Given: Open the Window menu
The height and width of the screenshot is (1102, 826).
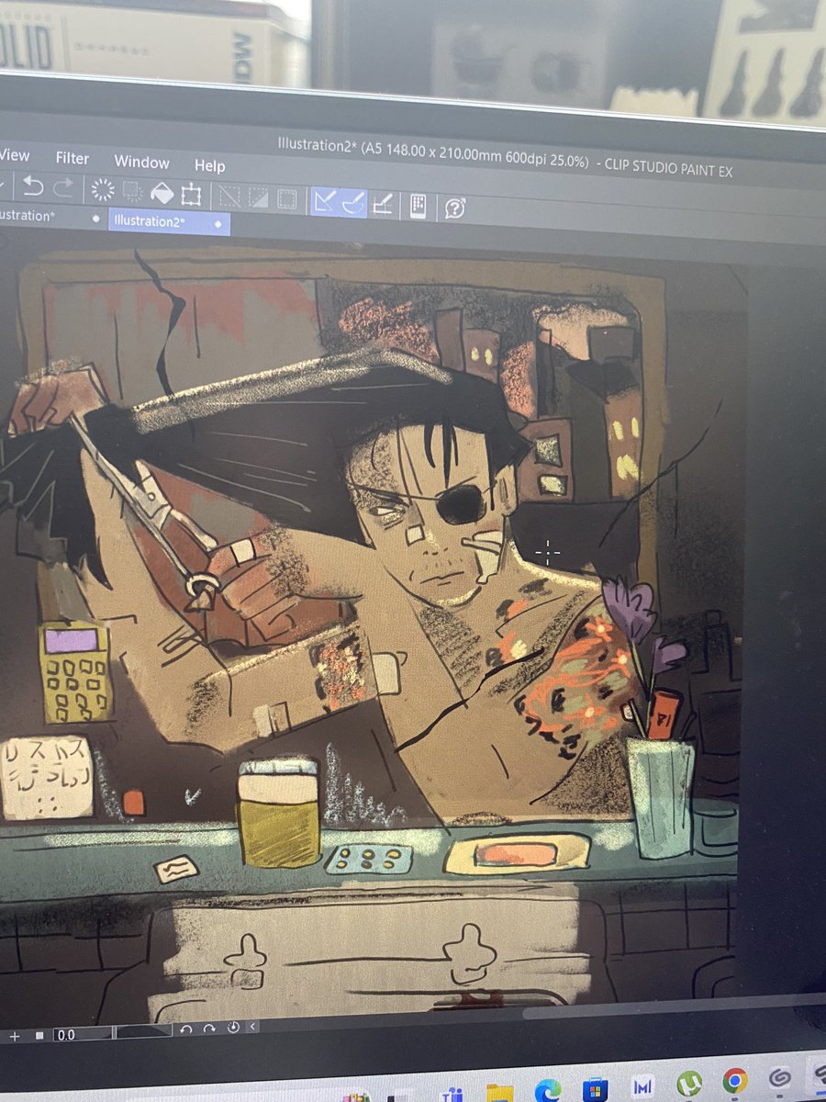Looking at the screenshot, I should coord(141,163).
